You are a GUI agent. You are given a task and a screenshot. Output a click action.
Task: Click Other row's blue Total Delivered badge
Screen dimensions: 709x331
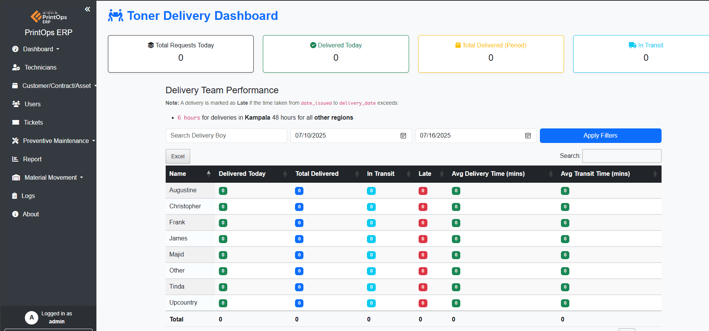[299, 271]
